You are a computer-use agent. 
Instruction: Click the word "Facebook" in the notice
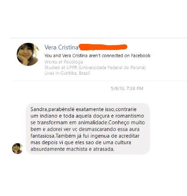click(x=141, y=56)
